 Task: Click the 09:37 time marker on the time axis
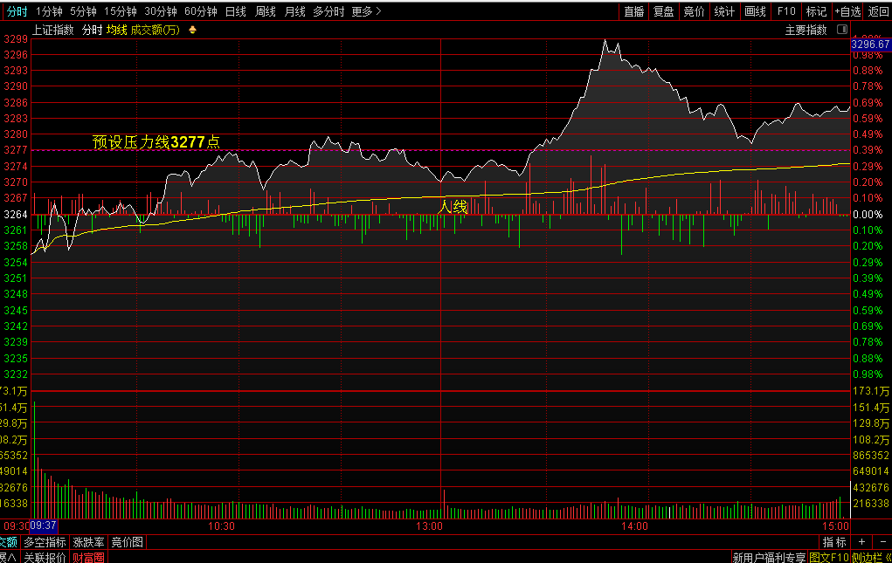[x=44, y=526]
